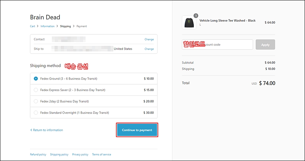Open Privacy policy link

tap(80, 155)
